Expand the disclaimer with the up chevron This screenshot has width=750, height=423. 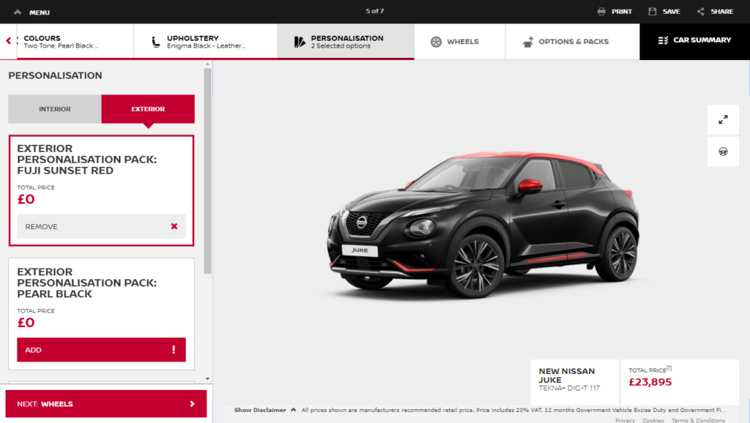[x=293, y=410]
